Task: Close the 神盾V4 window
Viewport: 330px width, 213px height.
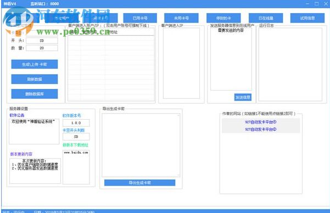Action: 326,4
